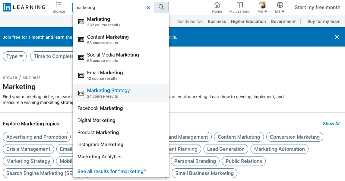Viewport: 345px width, 181px height.
Task: Click Business breadcrumb link
Action: [x=32, y=77]
